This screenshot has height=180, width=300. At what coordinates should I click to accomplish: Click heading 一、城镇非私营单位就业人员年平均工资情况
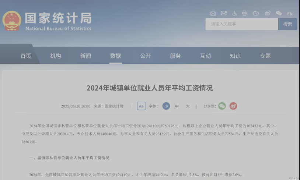(x=69, y=158)
